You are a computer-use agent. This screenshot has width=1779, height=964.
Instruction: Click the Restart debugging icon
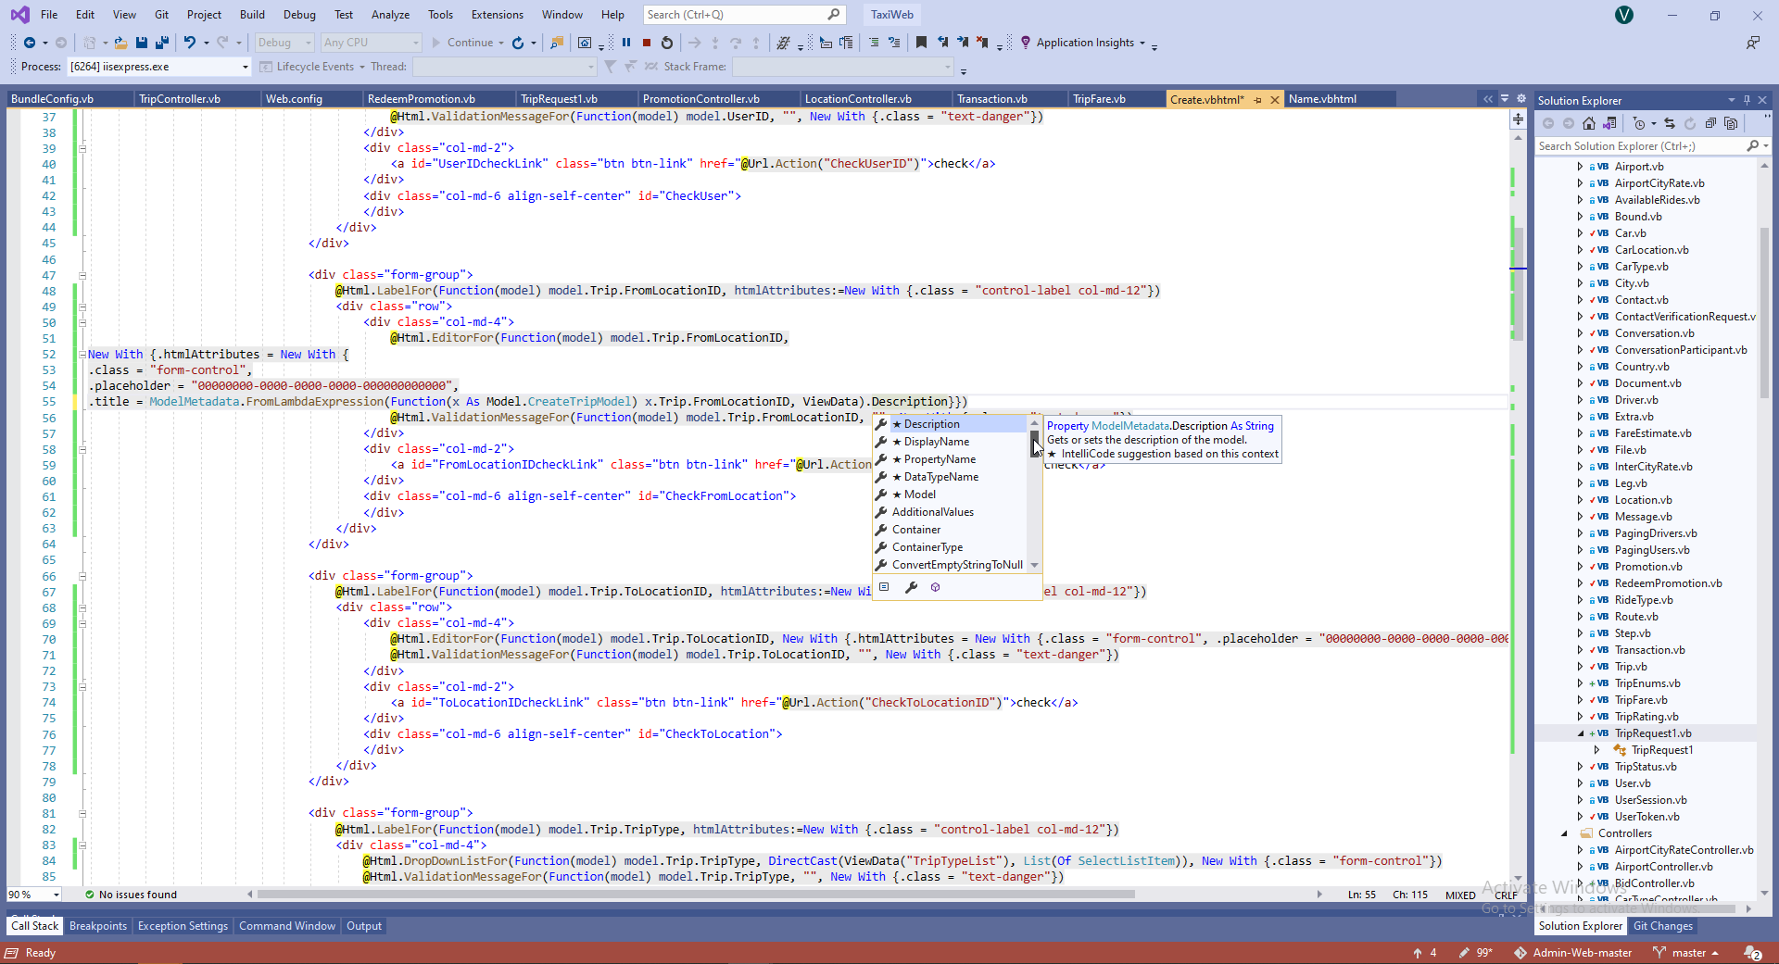(667, 43)
